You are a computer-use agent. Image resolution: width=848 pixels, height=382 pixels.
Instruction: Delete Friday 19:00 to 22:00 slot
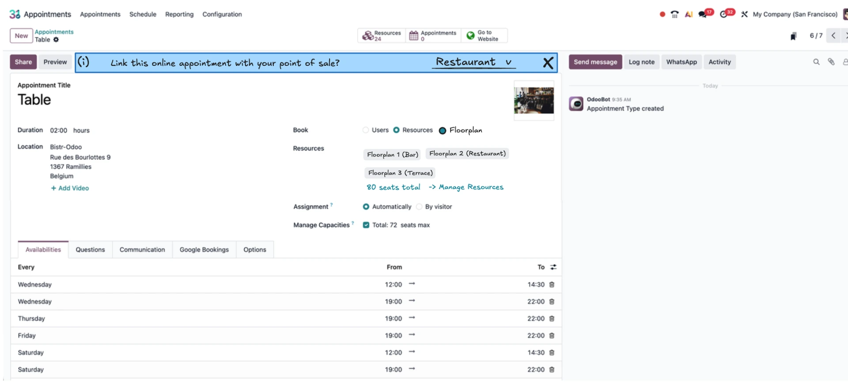tap(552, 336)
